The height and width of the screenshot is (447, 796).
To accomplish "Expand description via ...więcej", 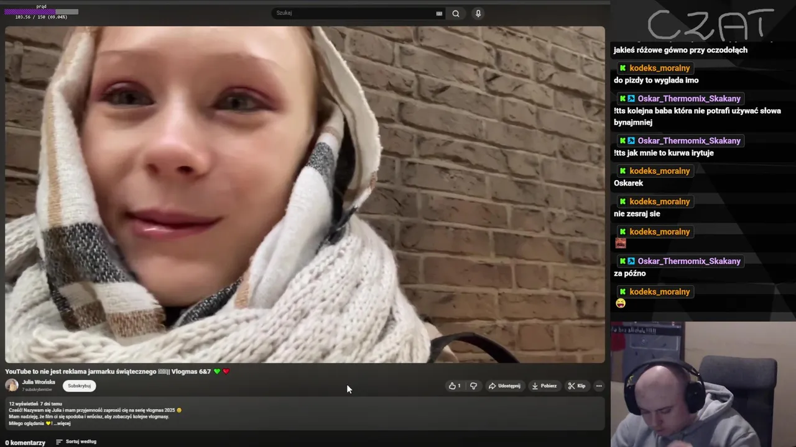I will coord(62,423).
